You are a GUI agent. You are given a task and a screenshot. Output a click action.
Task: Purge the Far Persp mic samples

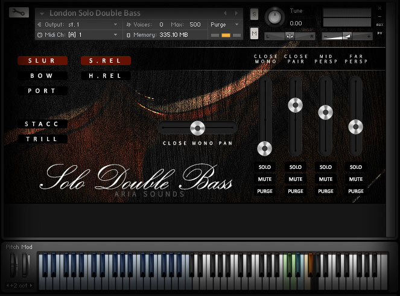coord(355,191)
